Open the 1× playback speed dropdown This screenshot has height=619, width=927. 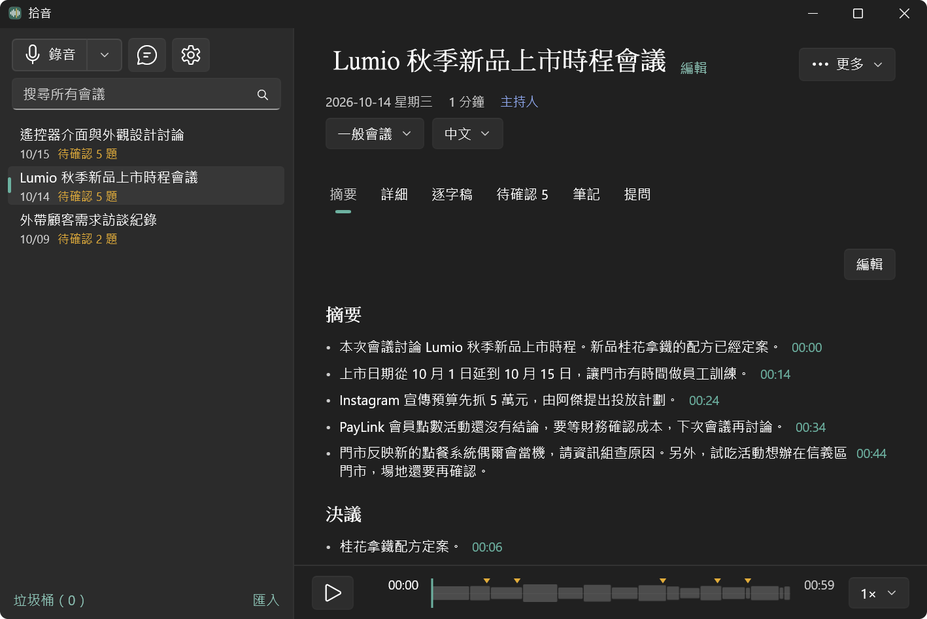[x=879, y=593]
